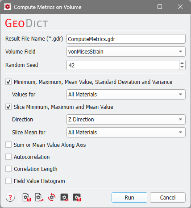Open the Volume Field dropdown showing vonMisesStrain

pyautogui.click(x=126, y=52)
